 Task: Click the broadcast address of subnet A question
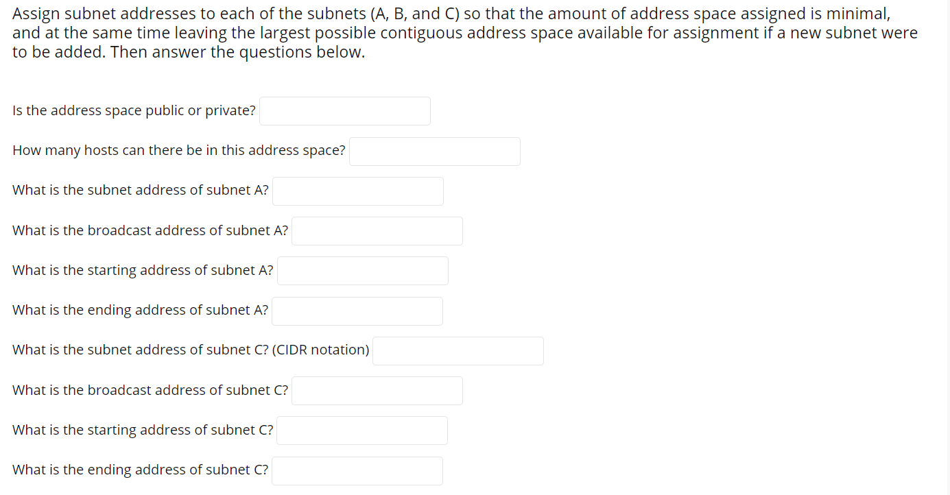[x=150, y=230]
